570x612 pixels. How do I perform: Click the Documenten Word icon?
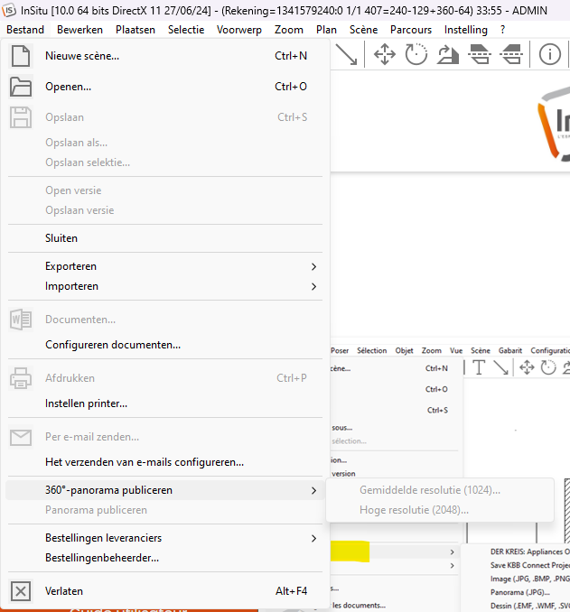tap(20, 320)
